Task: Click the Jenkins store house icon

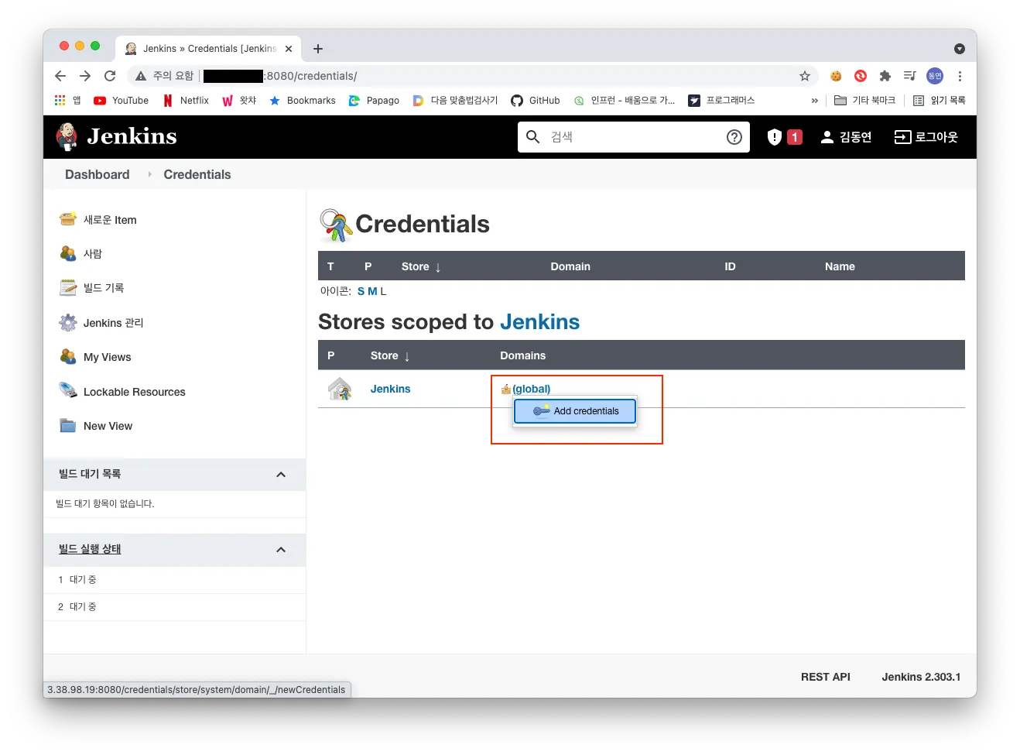Action: (x=340, y=389)
